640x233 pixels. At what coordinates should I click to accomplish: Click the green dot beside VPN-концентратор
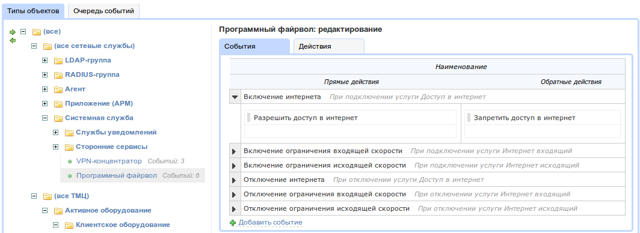click(x=69, y=162)
